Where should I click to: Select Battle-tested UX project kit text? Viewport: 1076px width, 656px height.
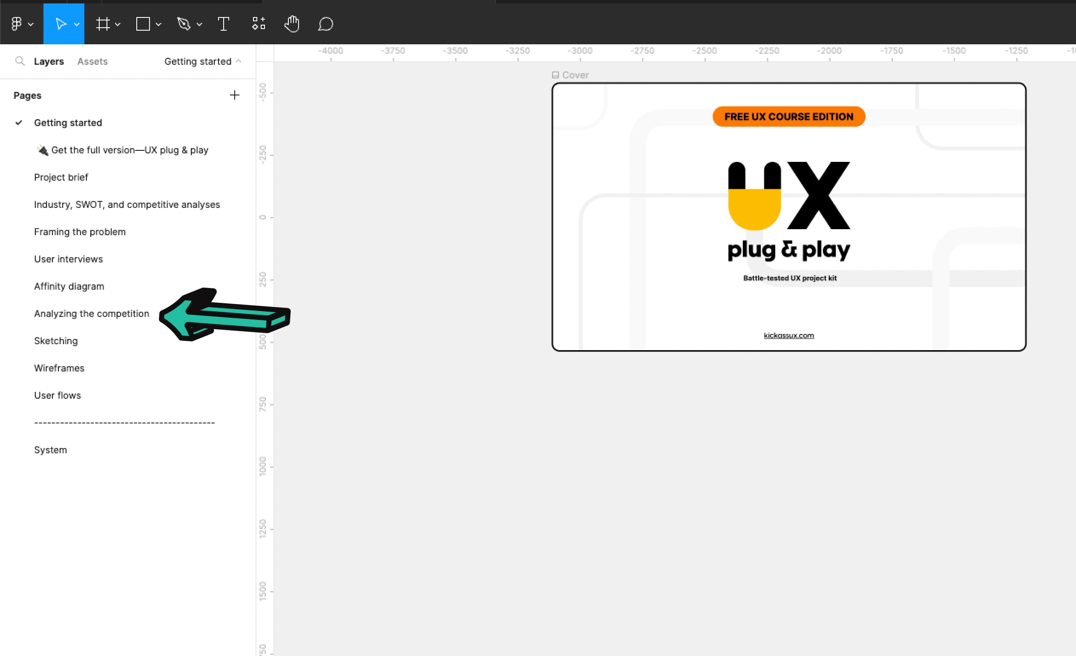(789, 278)
